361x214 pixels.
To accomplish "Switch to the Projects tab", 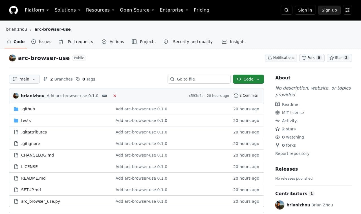I will [x=144, y=42].
